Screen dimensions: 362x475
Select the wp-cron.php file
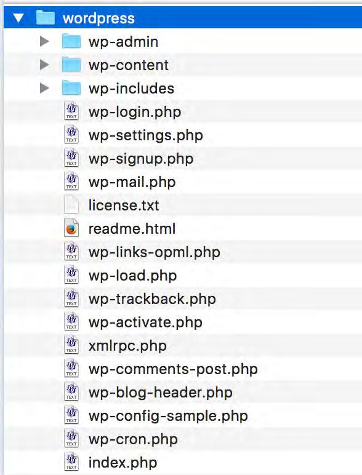[x=133, y=439]
